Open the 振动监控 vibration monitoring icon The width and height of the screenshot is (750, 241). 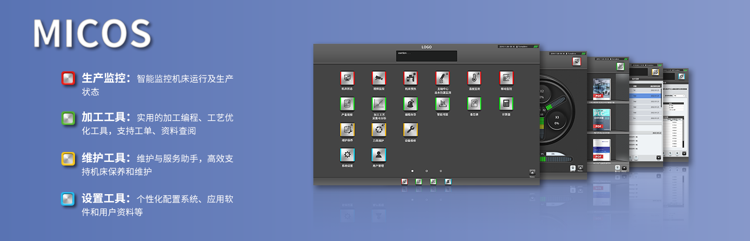tap(506, 78)
